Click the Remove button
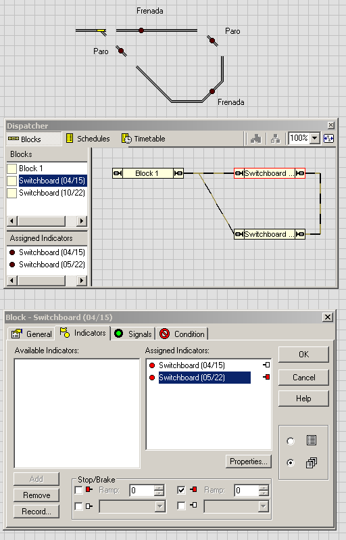The width and height of the screenshot is (346, 540). pos(36,495)
